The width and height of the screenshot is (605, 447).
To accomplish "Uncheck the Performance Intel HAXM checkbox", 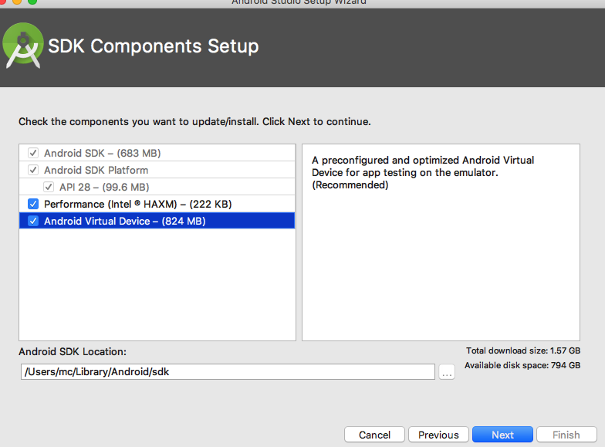I will pos(33,204).
